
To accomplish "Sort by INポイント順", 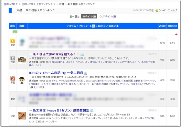I will pyautogui.click(x=89, y=16).
